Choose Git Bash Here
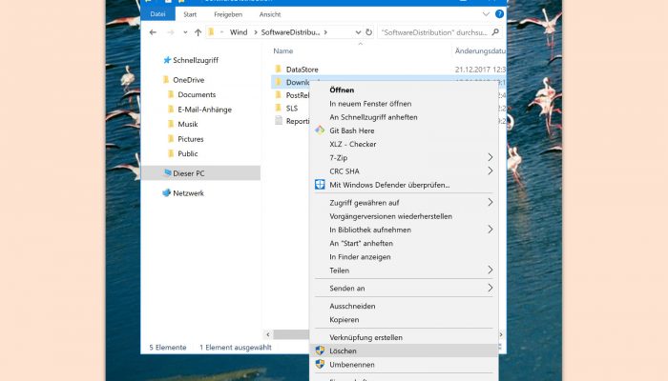This screenshot has height=381, width=668. (x=352, y=131)
